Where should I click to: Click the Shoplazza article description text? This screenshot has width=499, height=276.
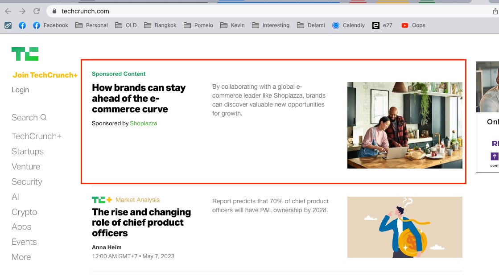pos(269,100)
